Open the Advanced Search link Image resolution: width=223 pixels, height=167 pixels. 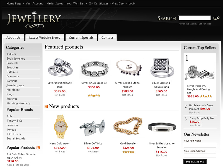point(188,24)
